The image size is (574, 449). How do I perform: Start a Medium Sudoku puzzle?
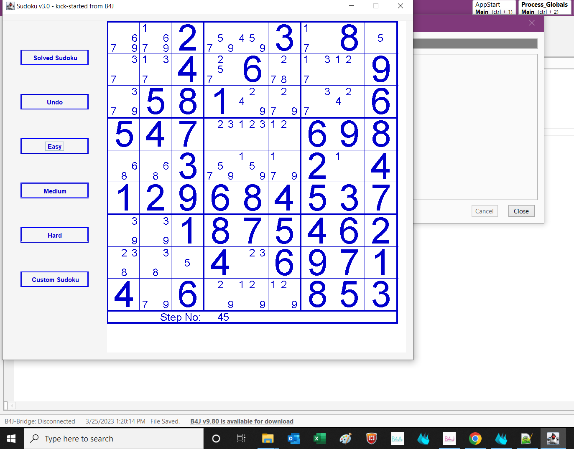point(55,191)
